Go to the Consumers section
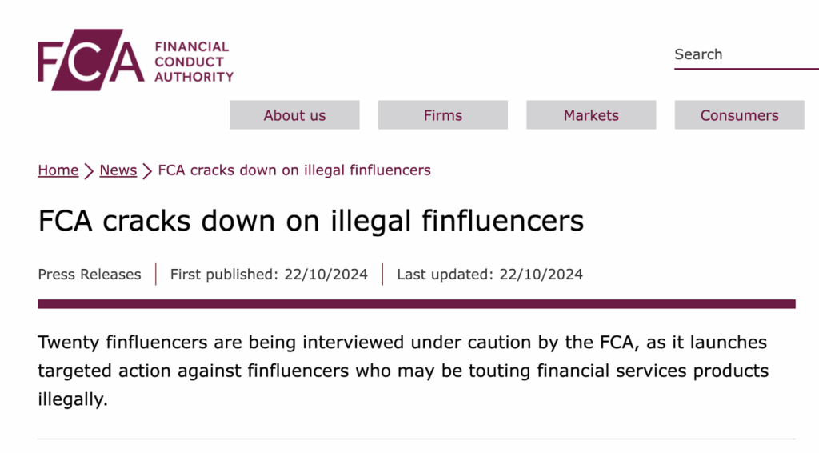 (739, 115)
